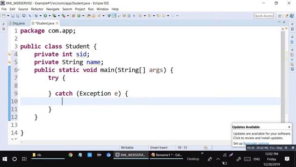Click the green New Java Class icon
Screen dimensions: 296x167
[x=79, y=16]
